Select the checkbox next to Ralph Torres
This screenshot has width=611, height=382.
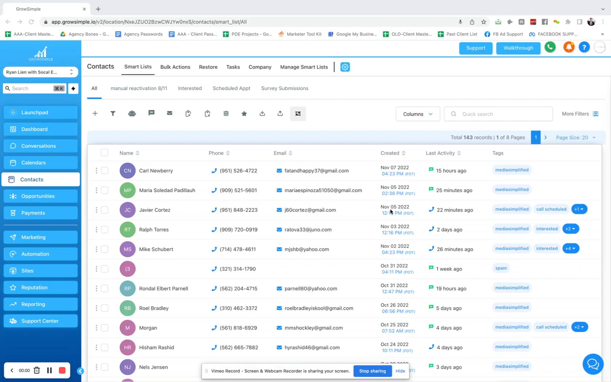104,230
